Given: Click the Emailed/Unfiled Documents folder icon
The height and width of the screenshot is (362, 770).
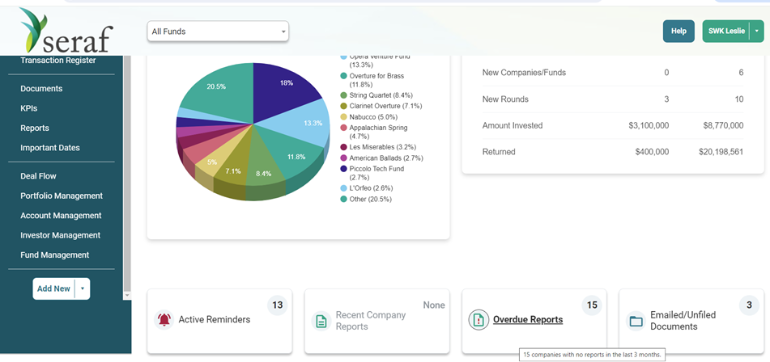Looking at the screenshot, I should [636, 321].
